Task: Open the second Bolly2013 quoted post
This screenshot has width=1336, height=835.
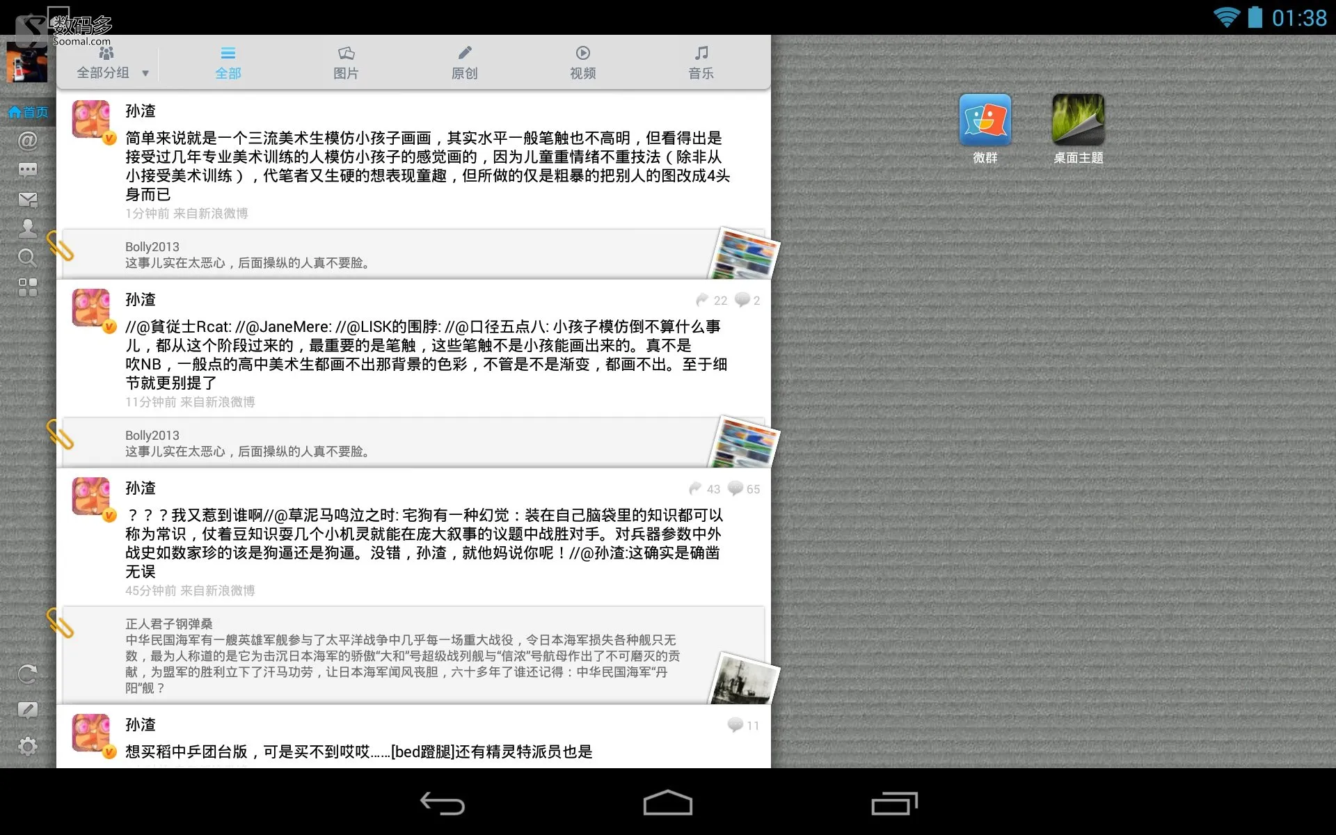Action: click(x=414, y=443)
